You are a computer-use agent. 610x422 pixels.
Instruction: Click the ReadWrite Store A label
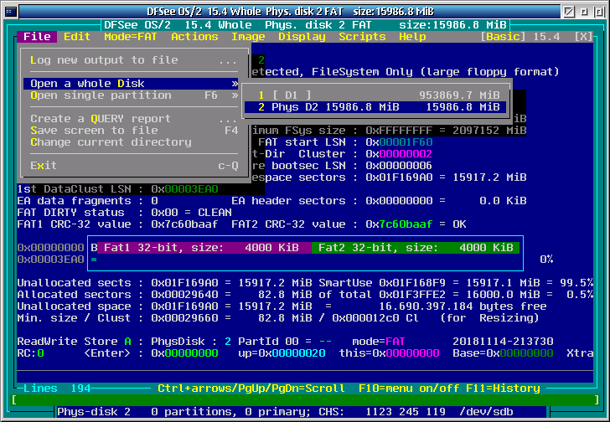74,342
